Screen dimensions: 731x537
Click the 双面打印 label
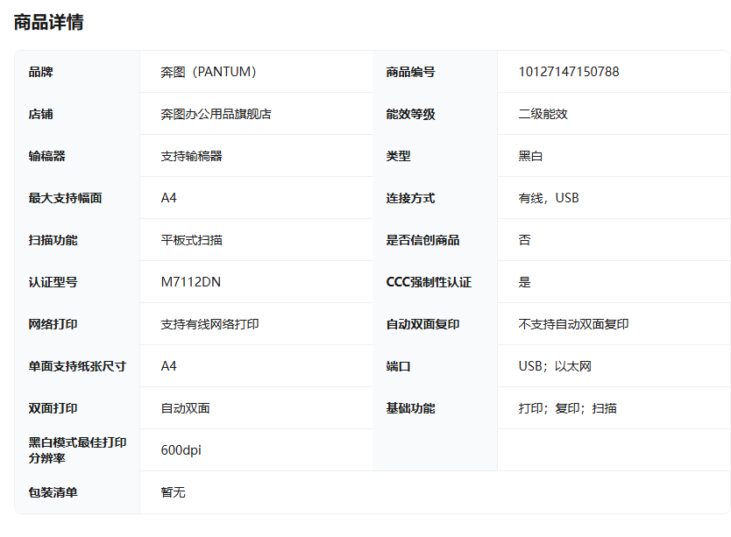pyautogui.click(x=53, y=408)
